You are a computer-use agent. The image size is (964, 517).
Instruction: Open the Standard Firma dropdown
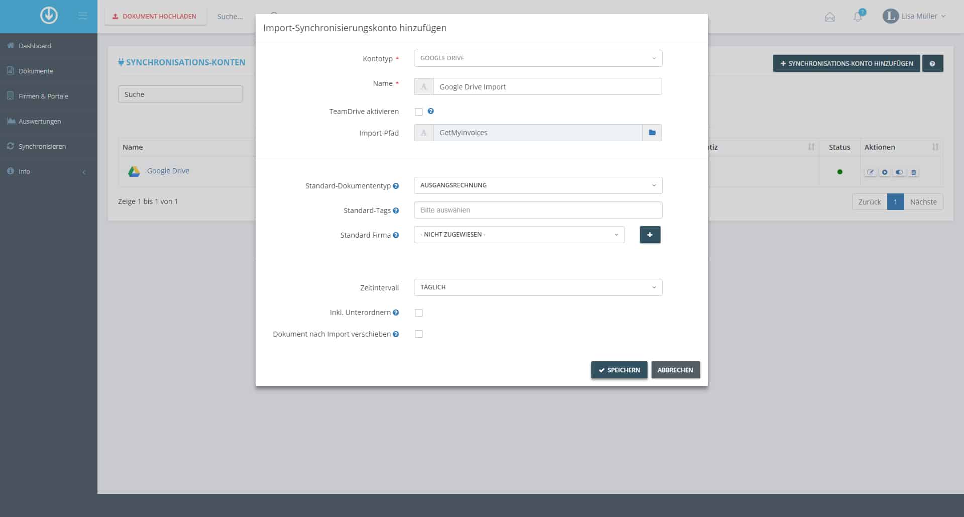click(x=519, y=235)
